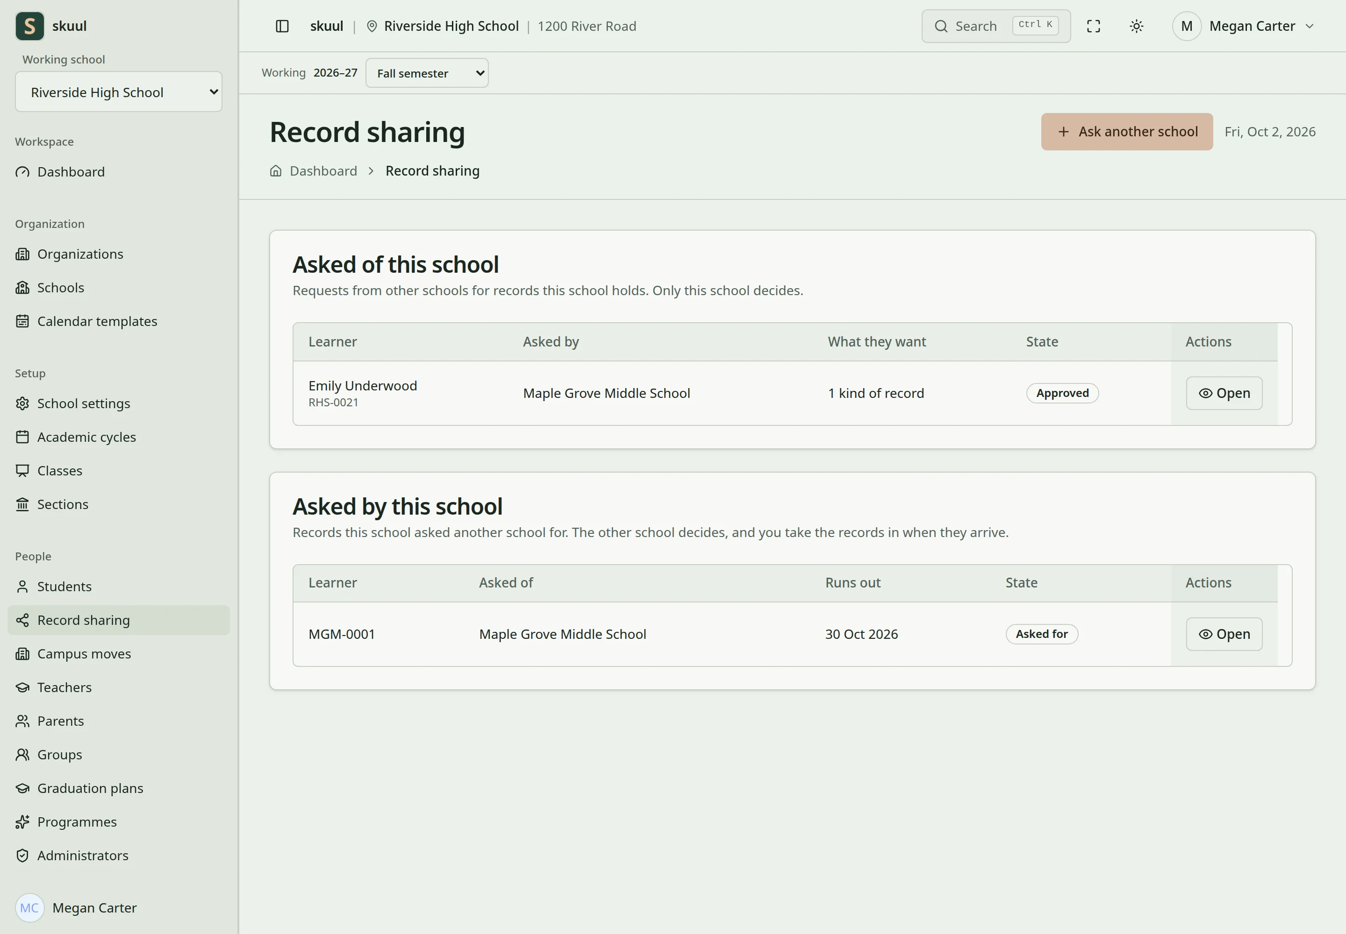Screen dimensions: 1346x934
Task: Click the skuul S logo
Action: [x=30, y=26]
